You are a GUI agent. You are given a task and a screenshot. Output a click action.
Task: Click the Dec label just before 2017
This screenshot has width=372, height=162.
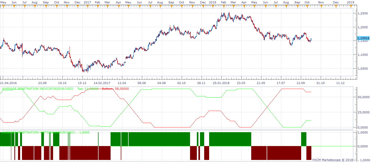tap(78, 2)
